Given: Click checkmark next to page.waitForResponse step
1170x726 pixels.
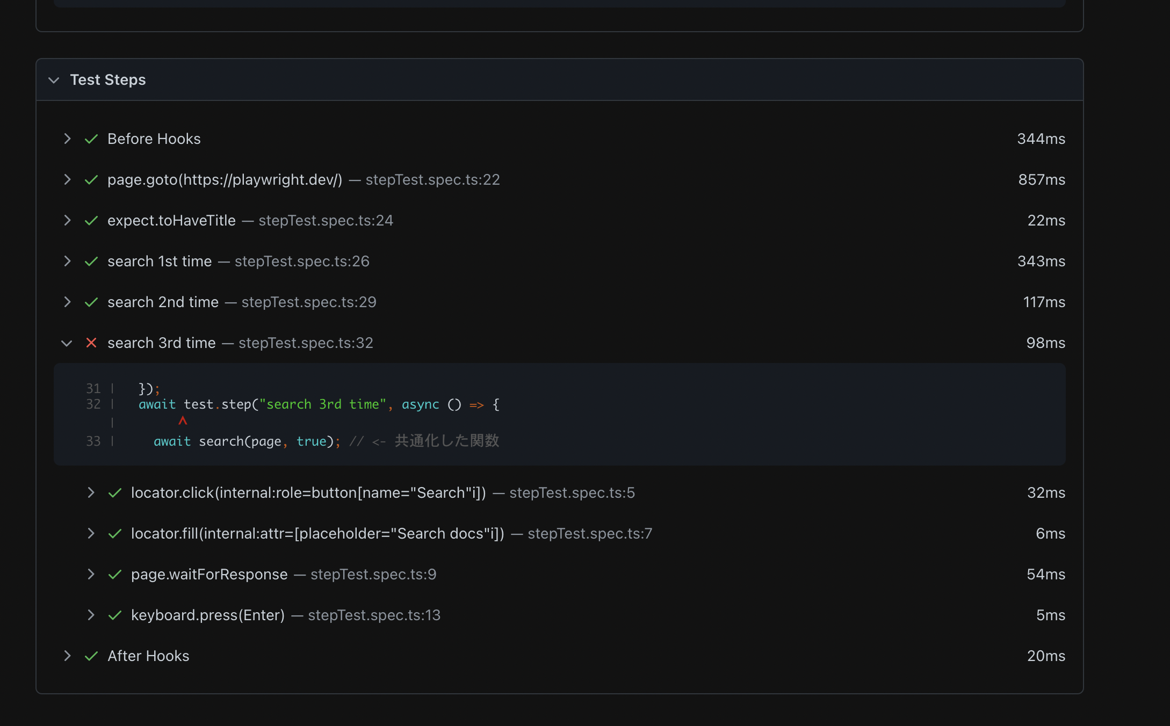Looking at the screenshot, I should click(x=115, y=574).
